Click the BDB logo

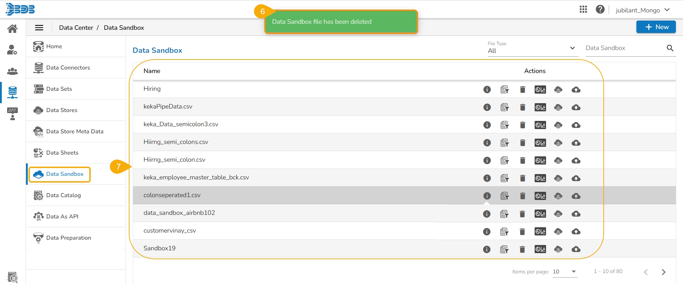20,9
